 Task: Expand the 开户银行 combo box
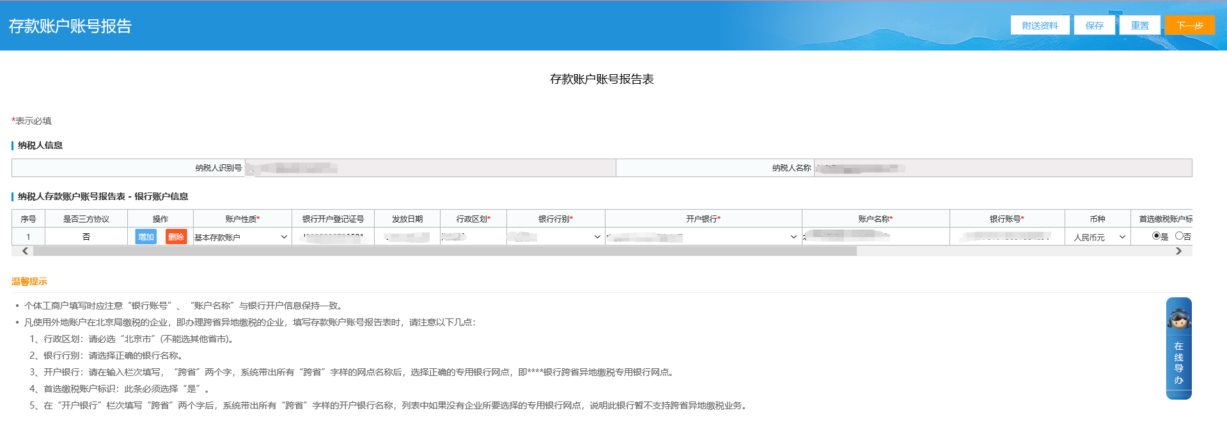pos(703,237)
